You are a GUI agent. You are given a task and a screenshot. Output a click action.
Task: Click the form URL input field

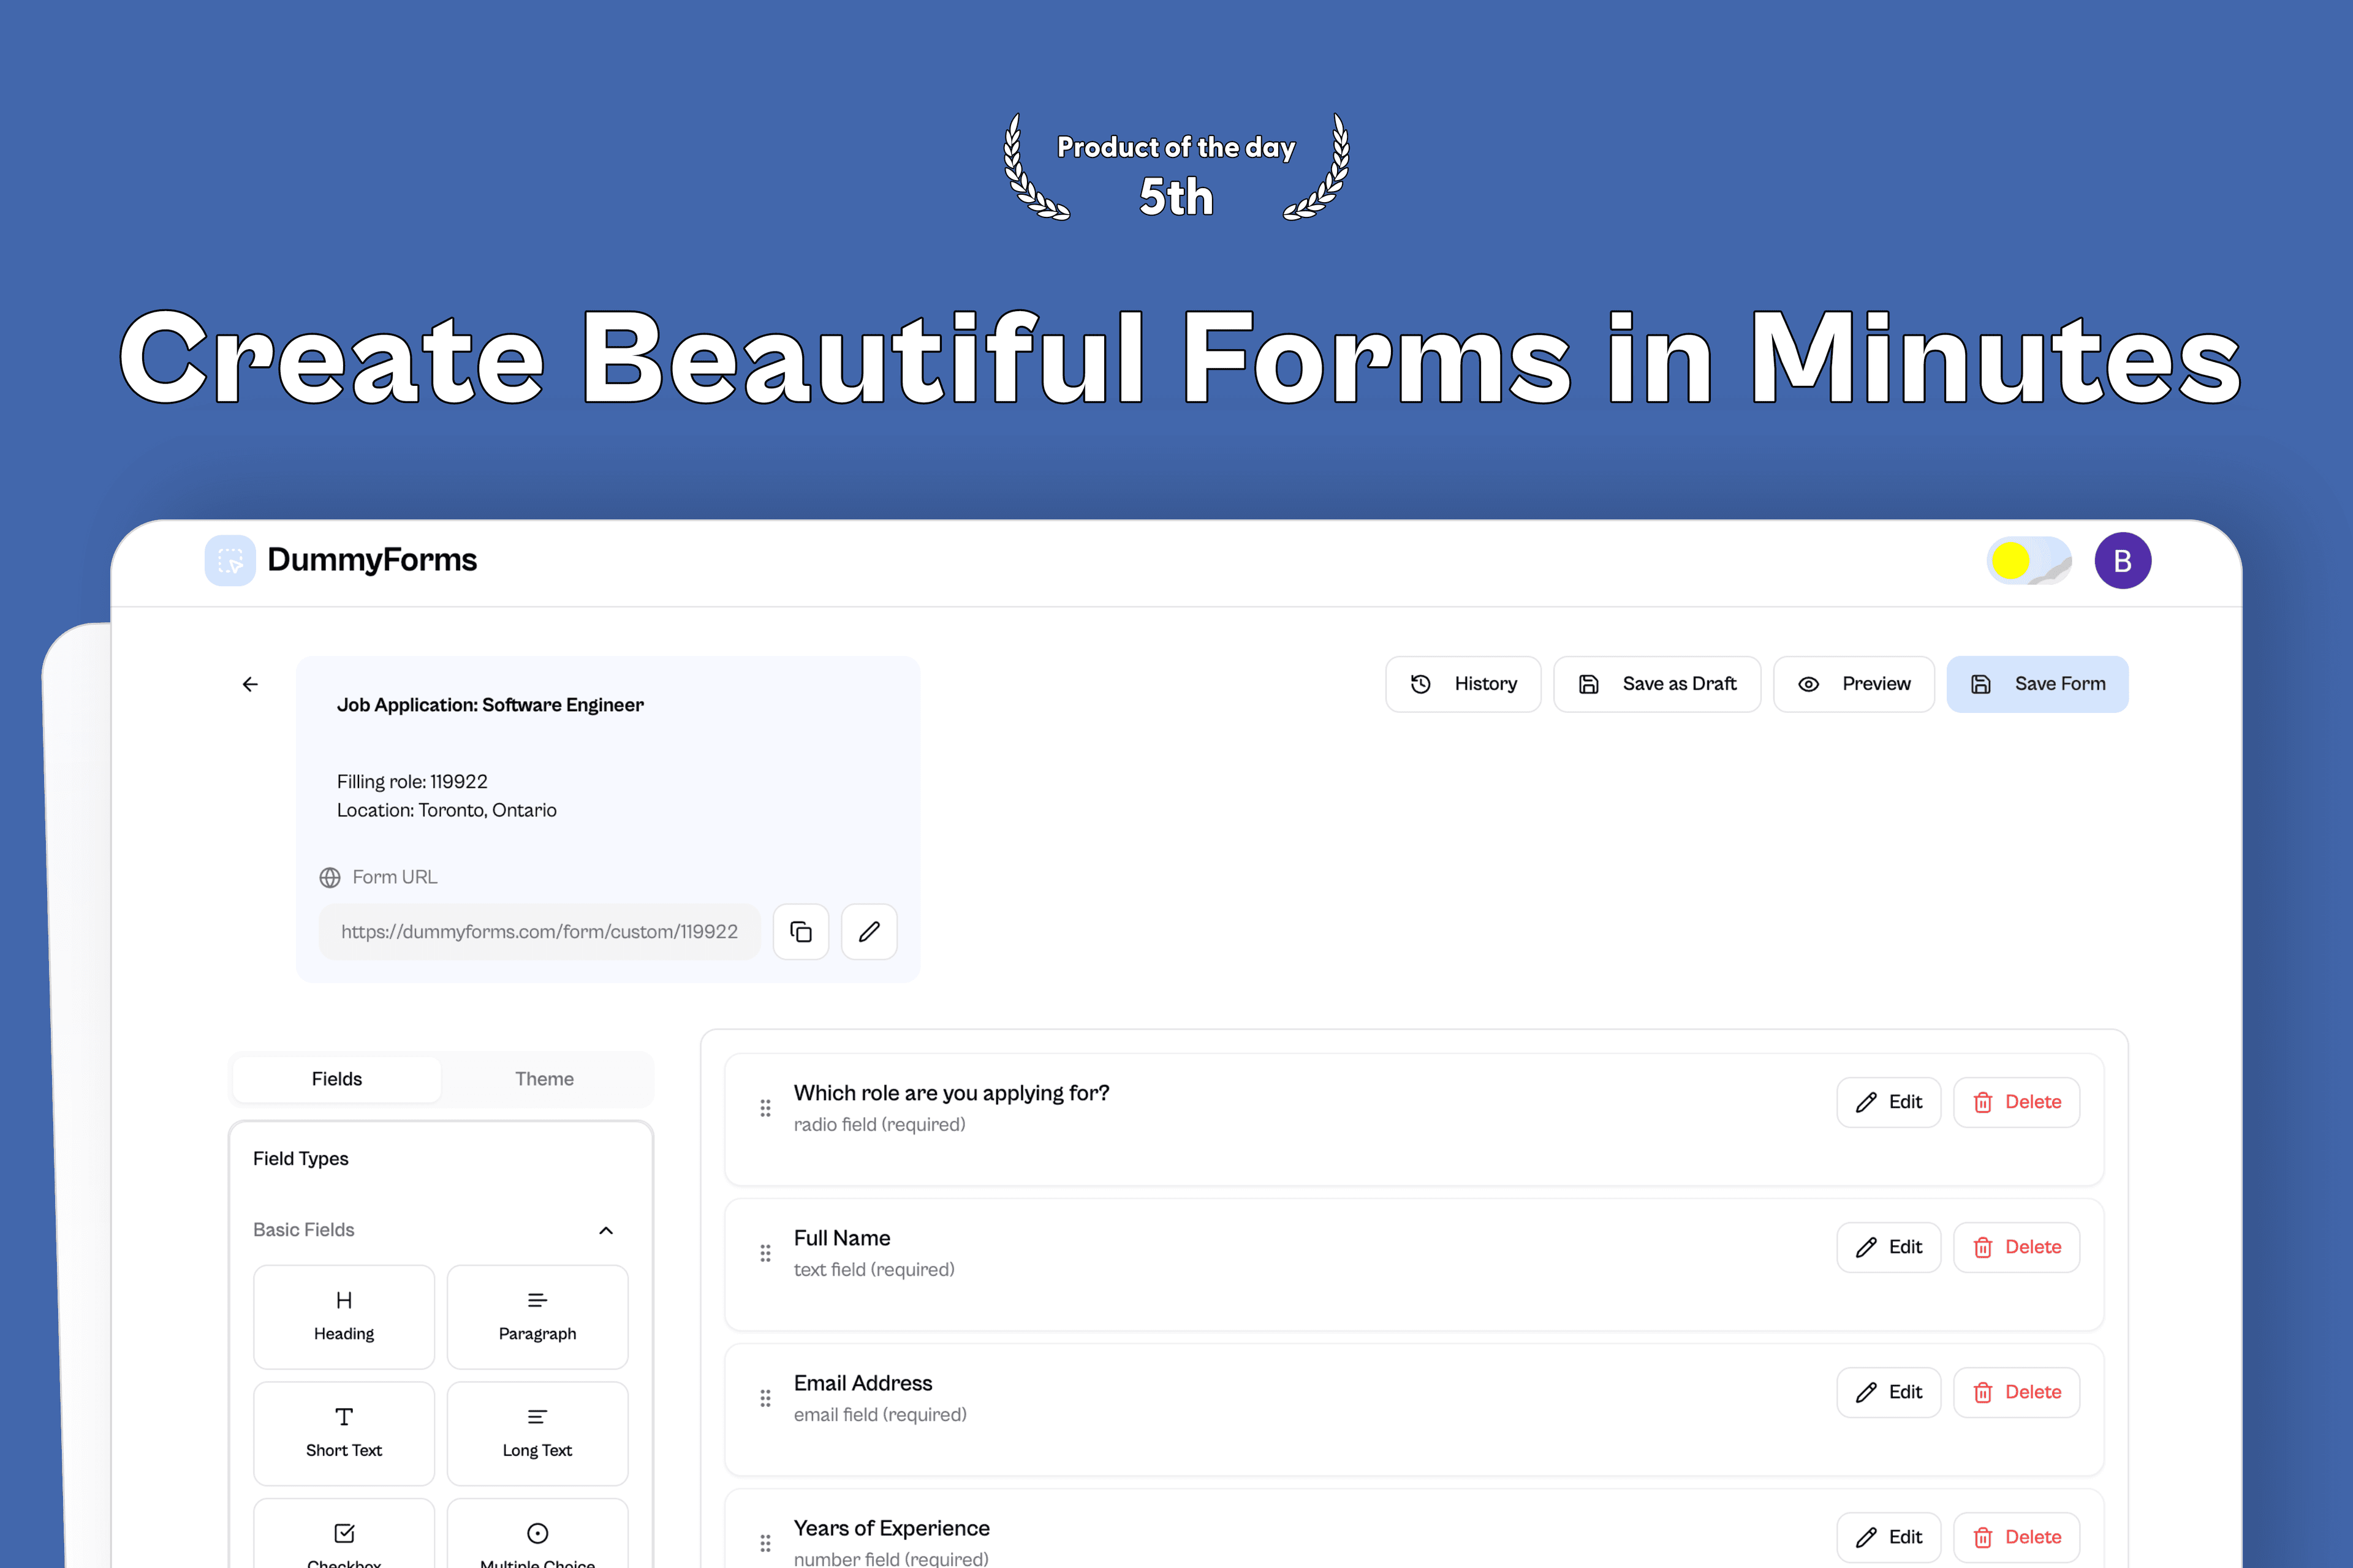coord(539,932)
